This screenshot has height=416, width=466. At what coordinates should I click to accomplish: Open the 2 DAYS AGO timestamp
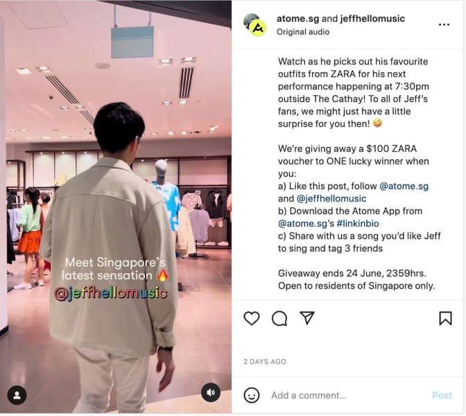click(x=265, y=362)
